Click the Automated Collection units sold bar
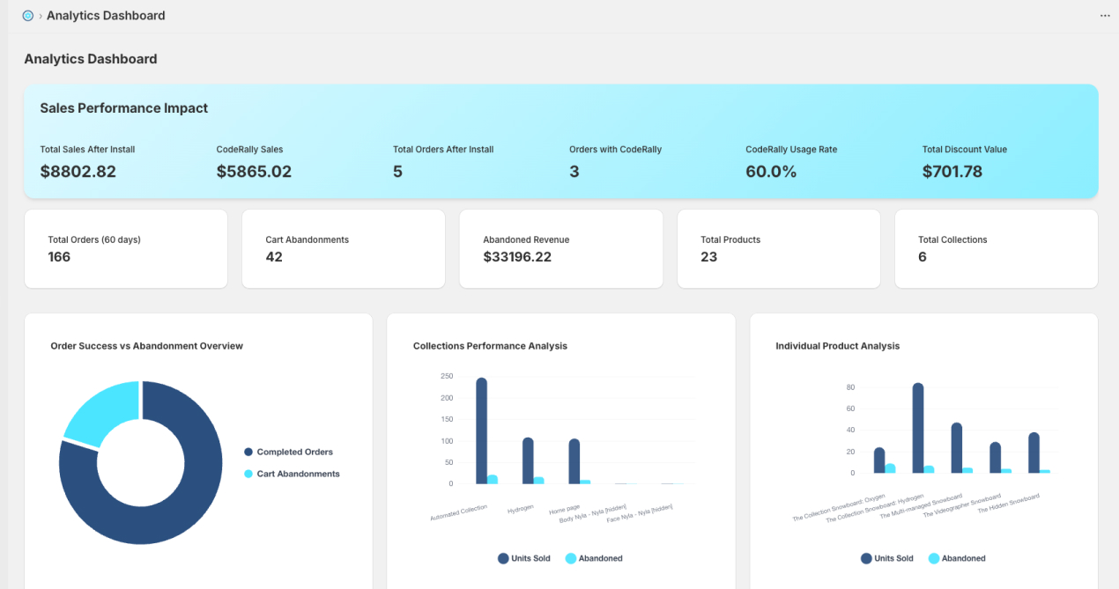This screenshot has width=1119, height=589. pyautogui.click(x=481, y=431)
